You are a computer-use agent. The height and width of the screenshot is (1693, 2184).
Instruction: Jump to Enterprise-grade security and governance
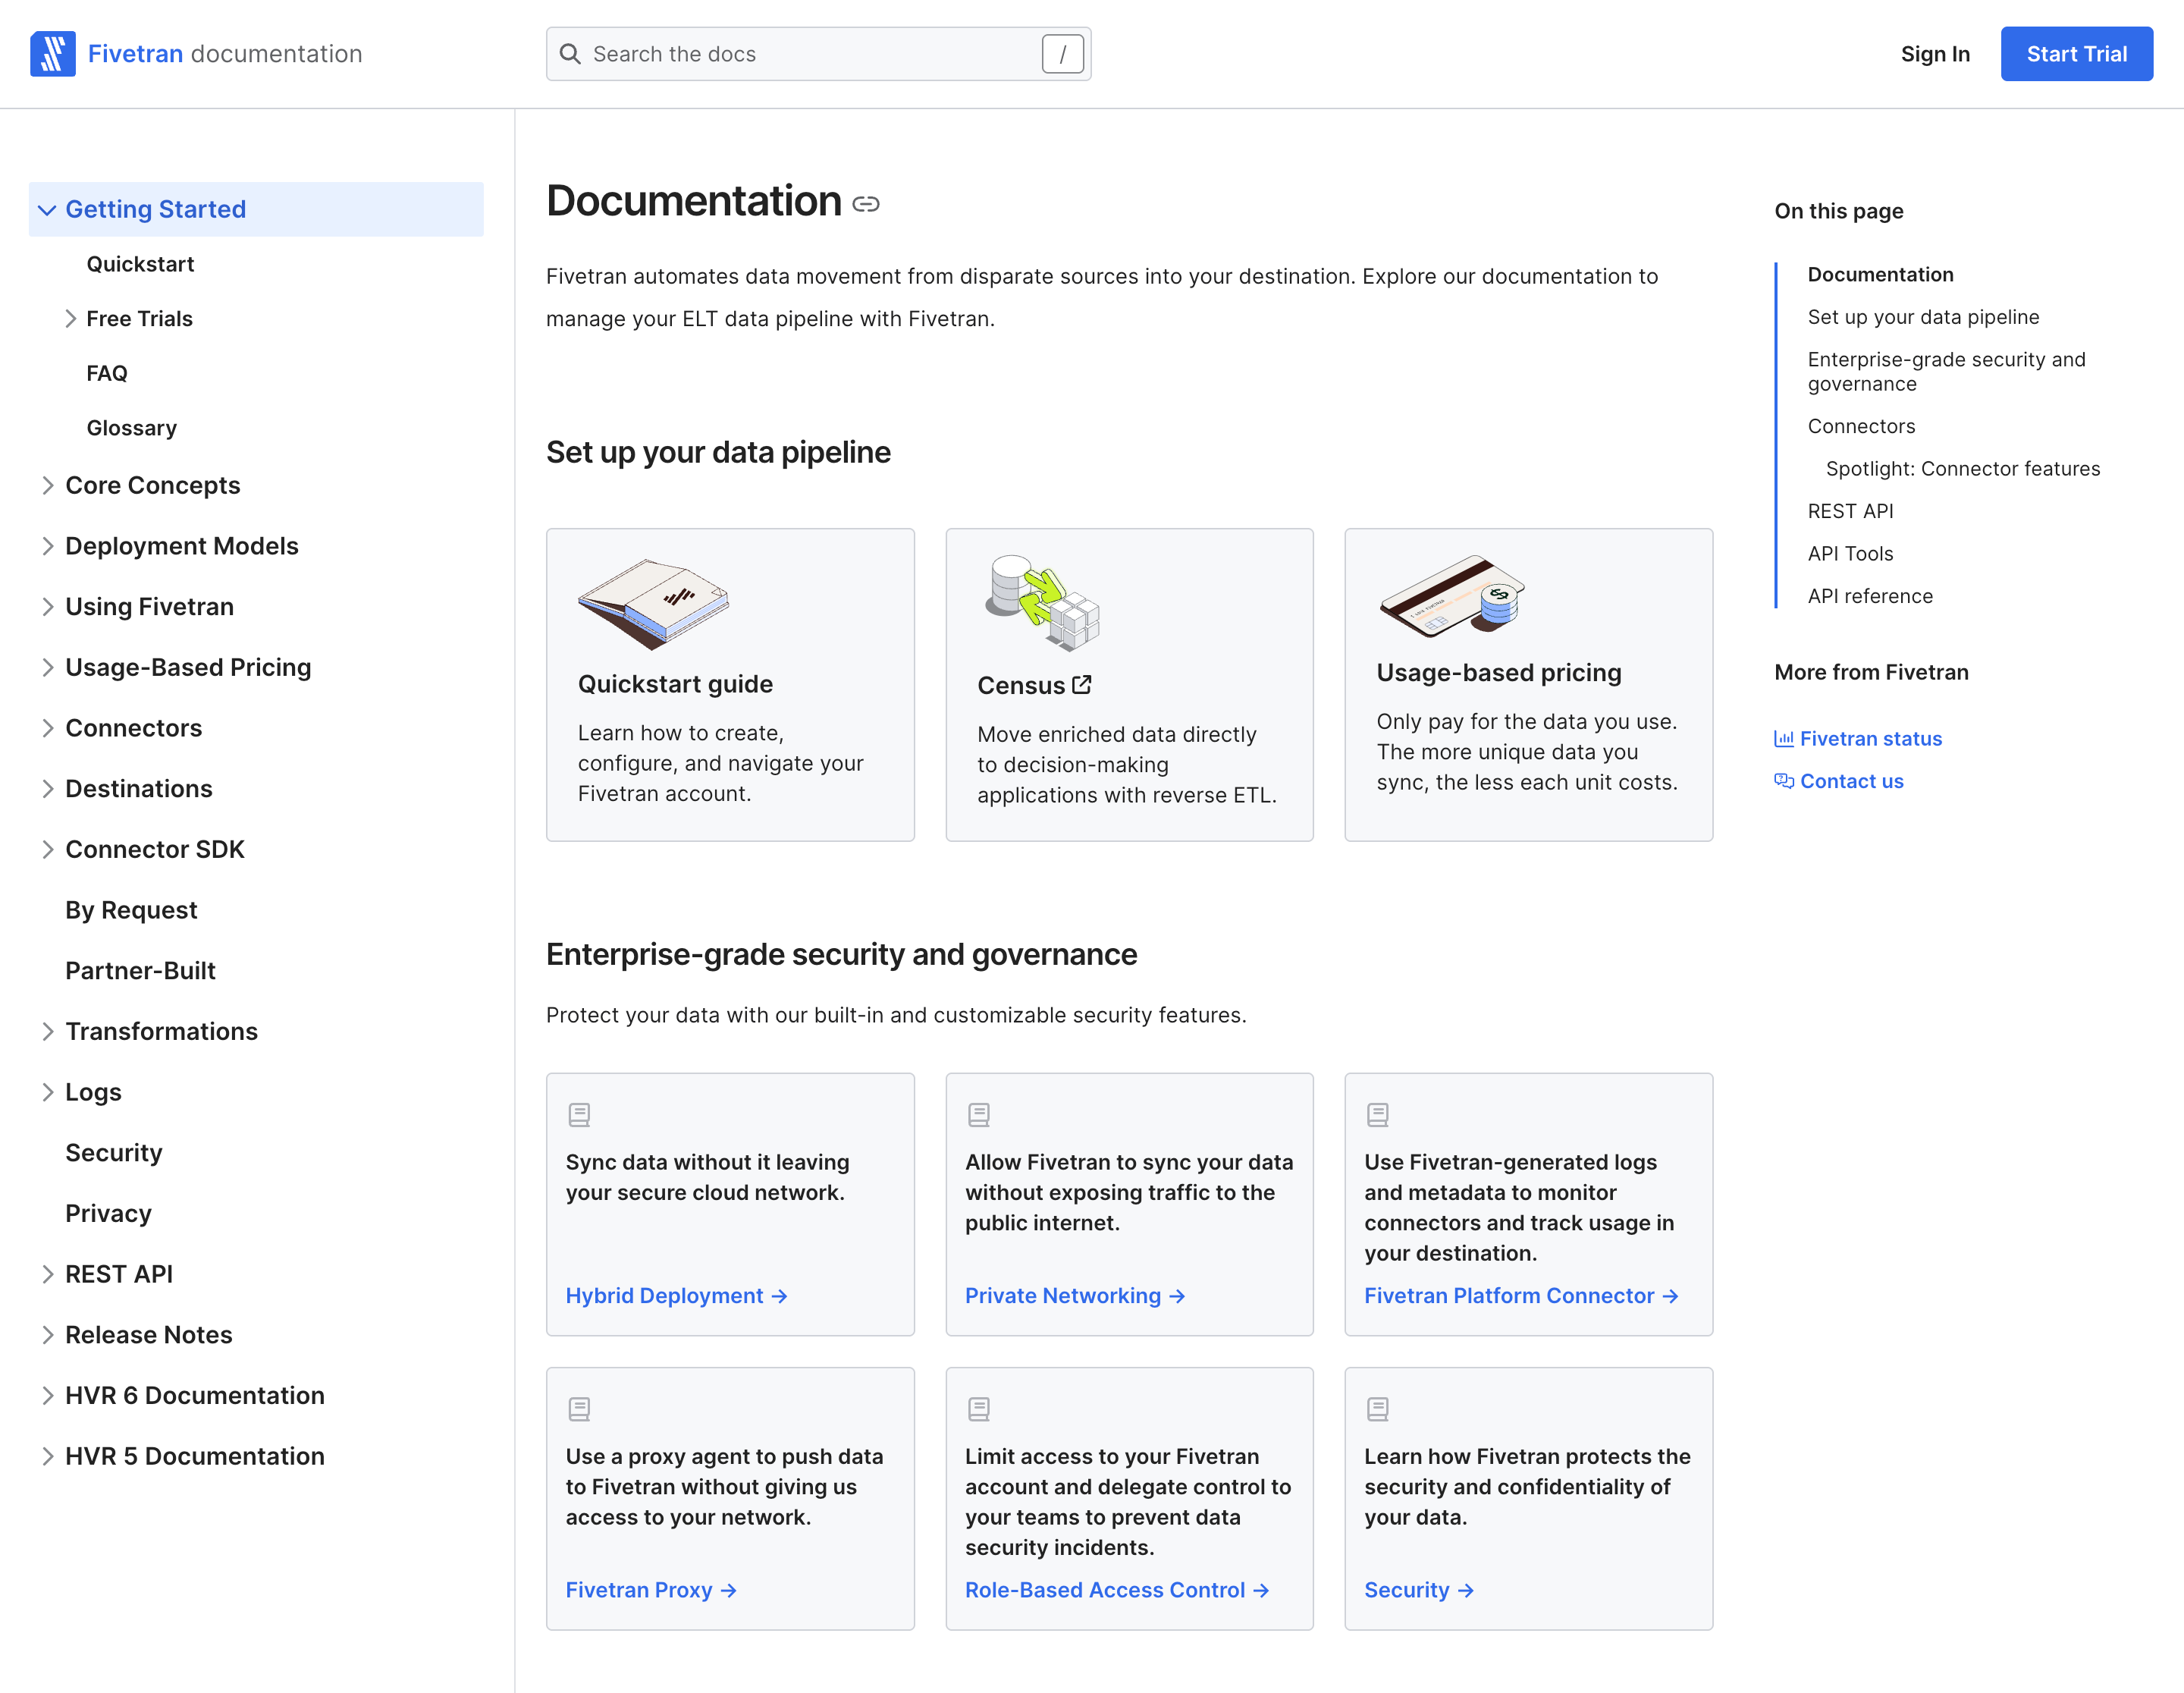pos(1946,371)
